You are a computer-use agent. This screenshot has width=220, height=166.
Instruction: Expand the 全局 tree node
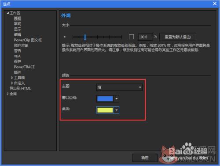click(x=7, y=94)
